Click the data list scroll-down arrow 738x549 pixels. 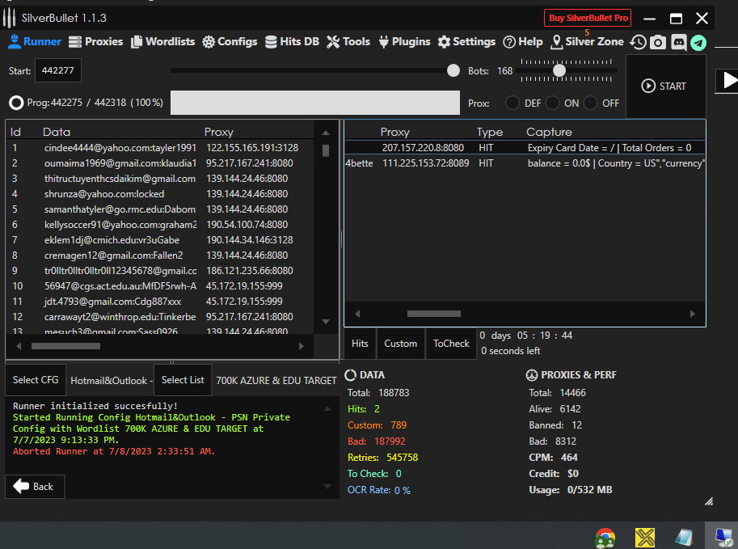(x=326, y=321)
